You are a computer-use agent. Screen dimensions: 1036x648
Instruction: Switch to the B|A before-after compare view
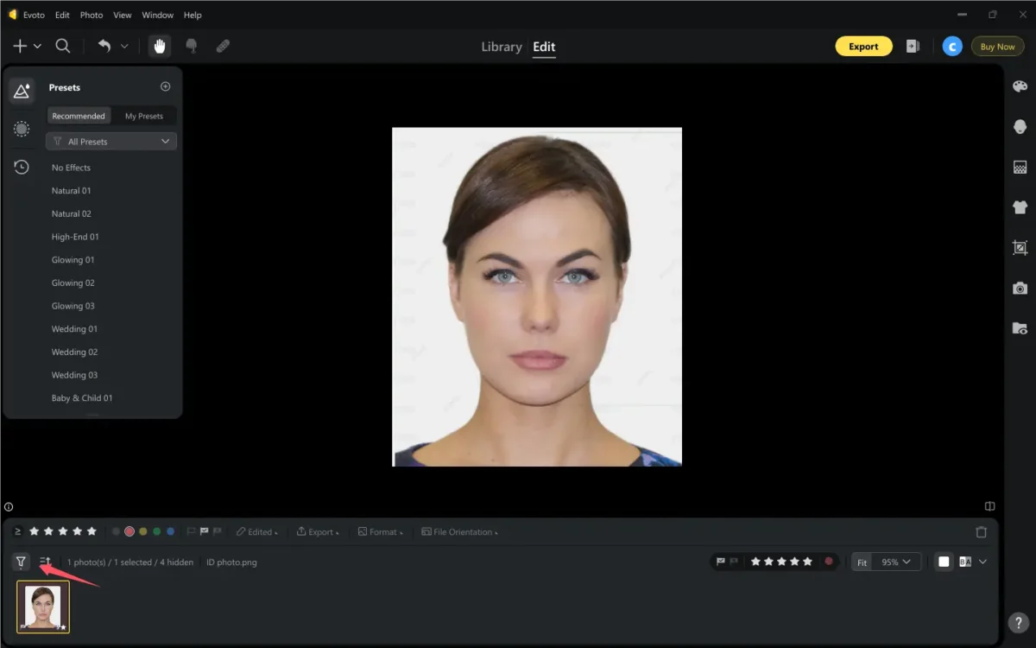(x=965, y=562)
